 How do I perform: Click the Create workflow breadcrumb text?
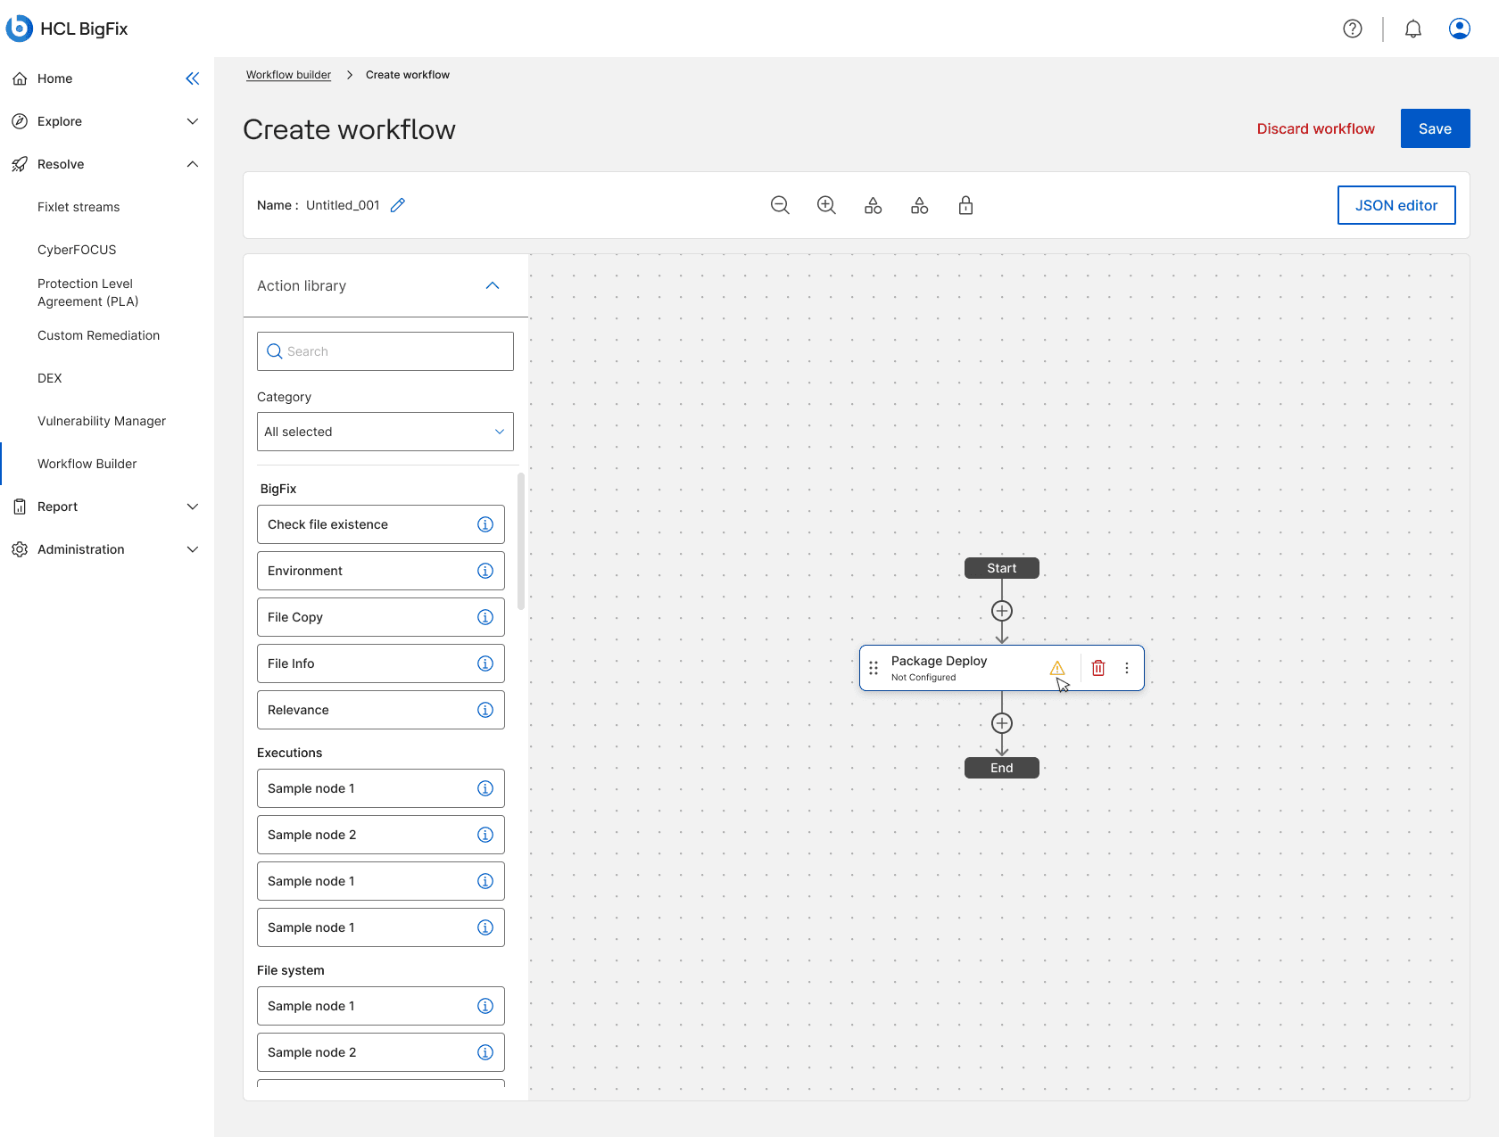tap(408, 75)
